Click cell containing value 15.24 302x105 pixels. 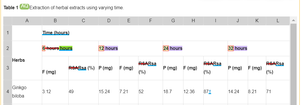(109, 92)
